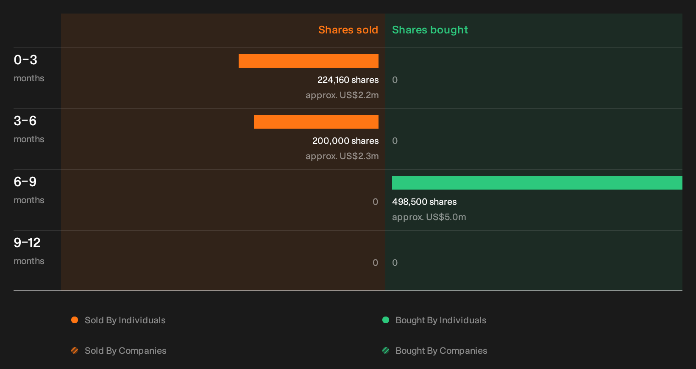Click the striped Bought By Companies legend icon

click(386, 350)
